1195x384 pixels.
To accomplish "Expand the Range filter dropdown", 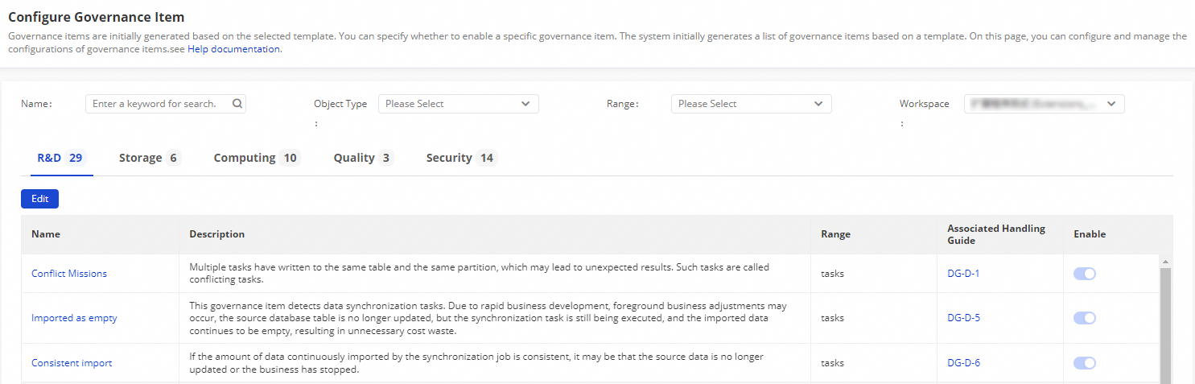I will [751, 104].
